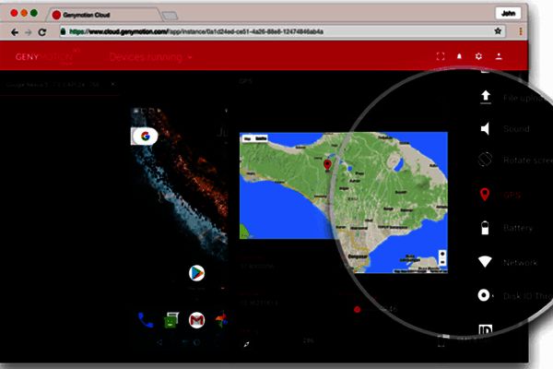Select the red GPS pin icon
This screenshot has height=369, width=553.
coord(485,195)
